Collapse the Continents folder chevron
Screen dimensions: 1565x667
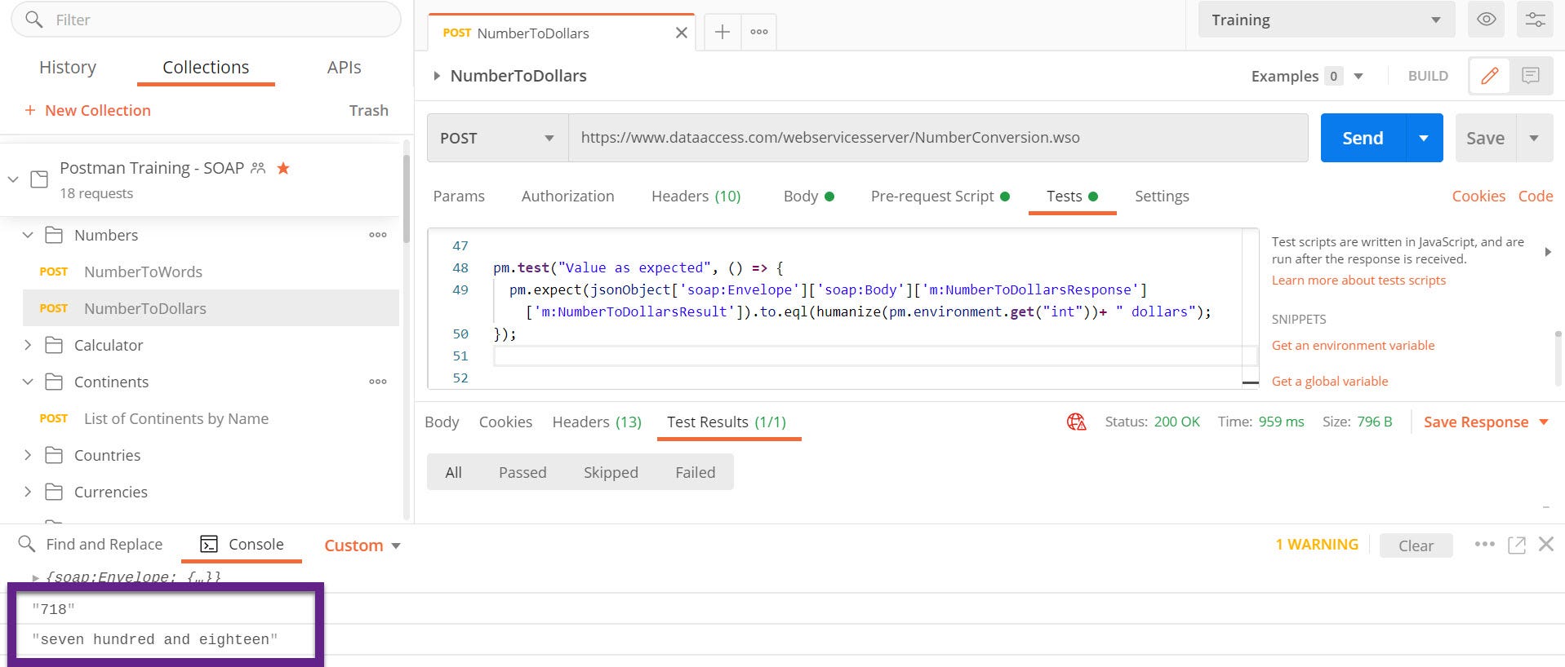coord(28,382)
